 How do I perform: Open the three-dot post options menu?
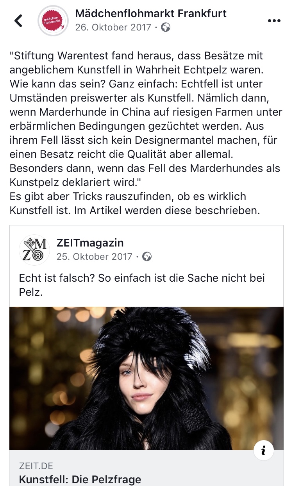pyautogui.click(x=274, y=21)
